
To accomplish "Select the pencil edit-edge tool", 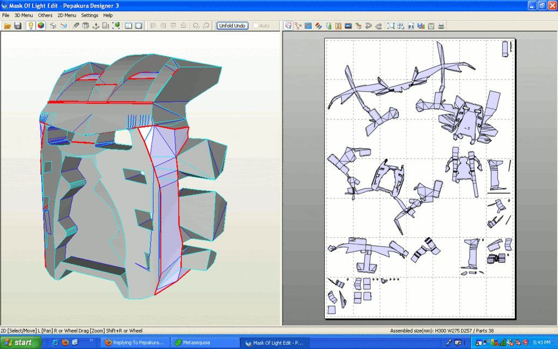I will tap(76, 26).
